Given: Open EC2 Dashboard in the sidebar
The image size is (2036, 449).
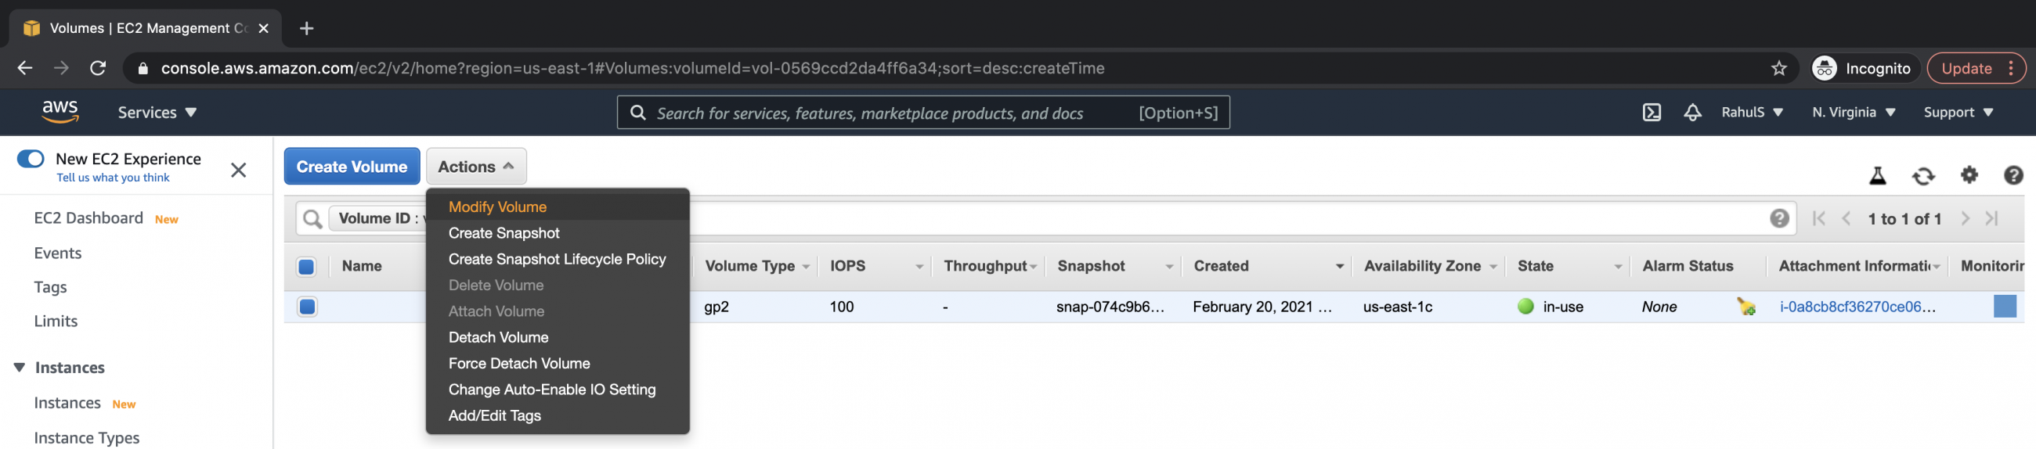Looking at the screenshot, I should (88, 217).
